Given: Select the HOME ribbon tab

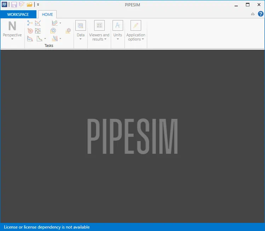Looking at the screenshot, I should pyautogui.click(x=47, y=14).
